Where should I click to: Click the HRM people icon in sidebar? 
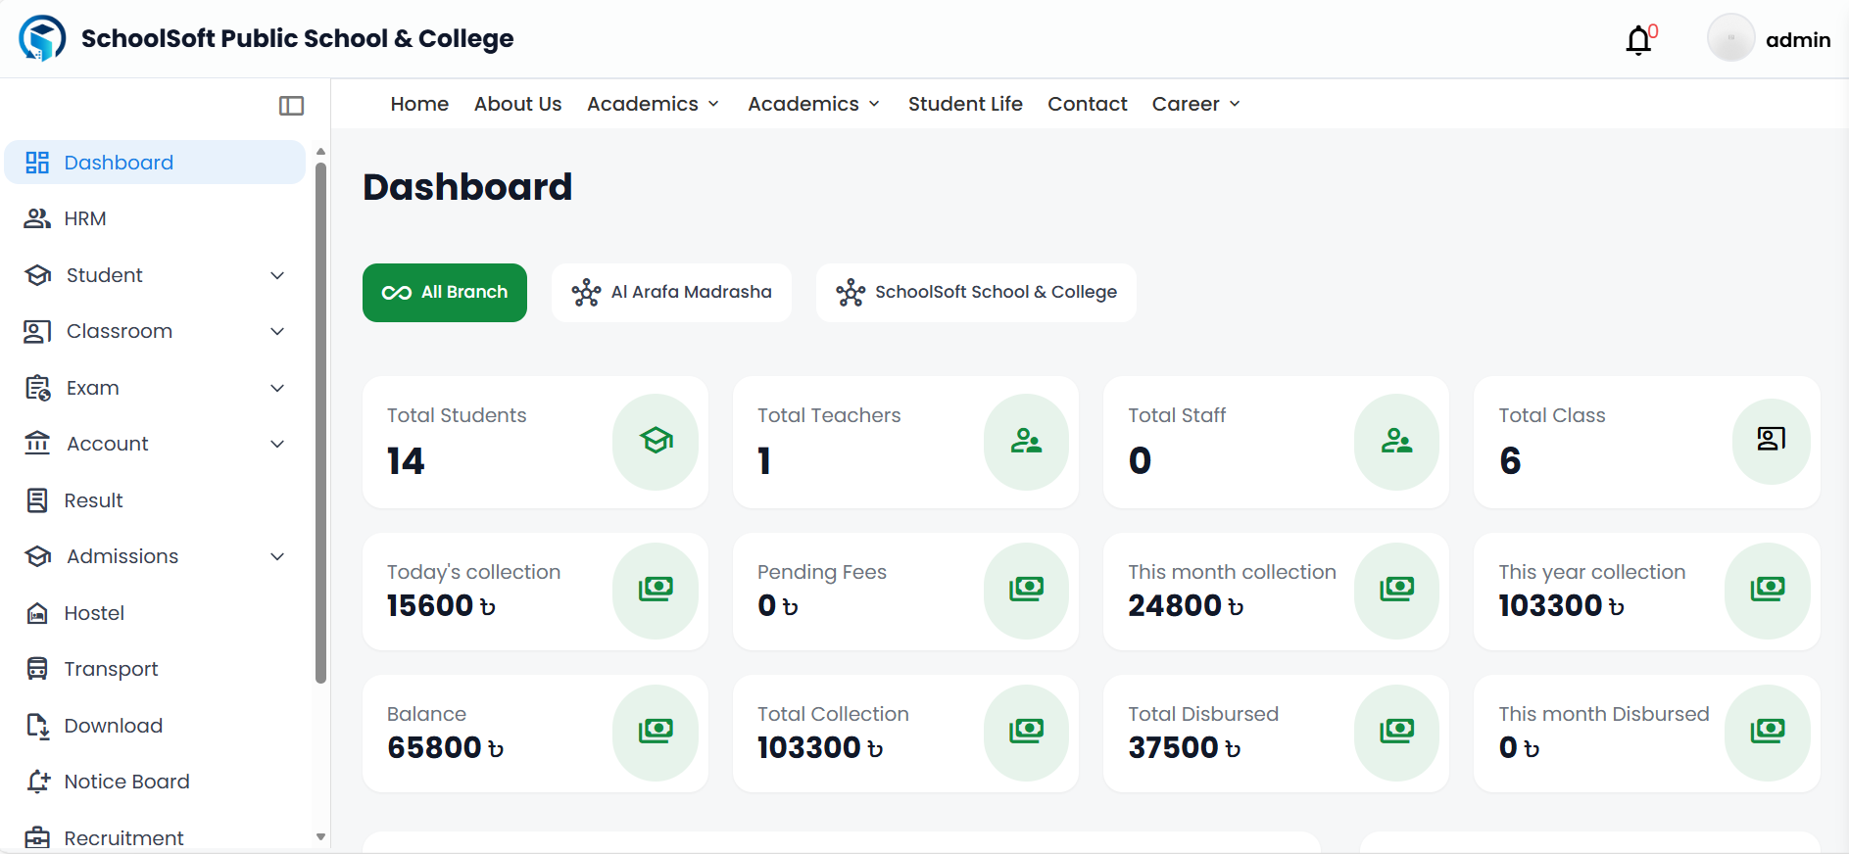tap(37, 218)
